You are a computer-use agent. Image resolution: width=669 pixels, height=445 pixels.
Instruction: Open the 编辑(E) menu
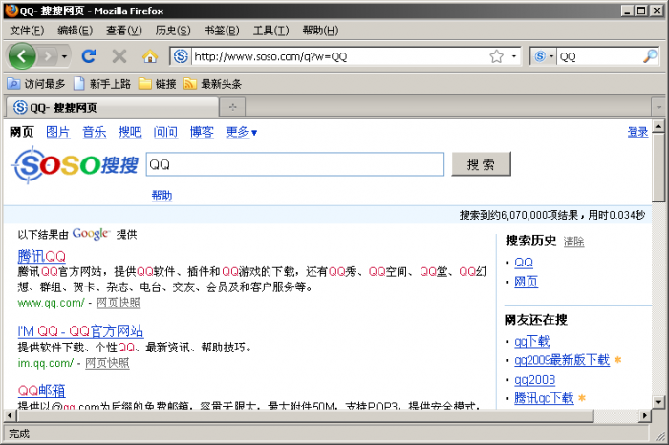coord(76,31)
